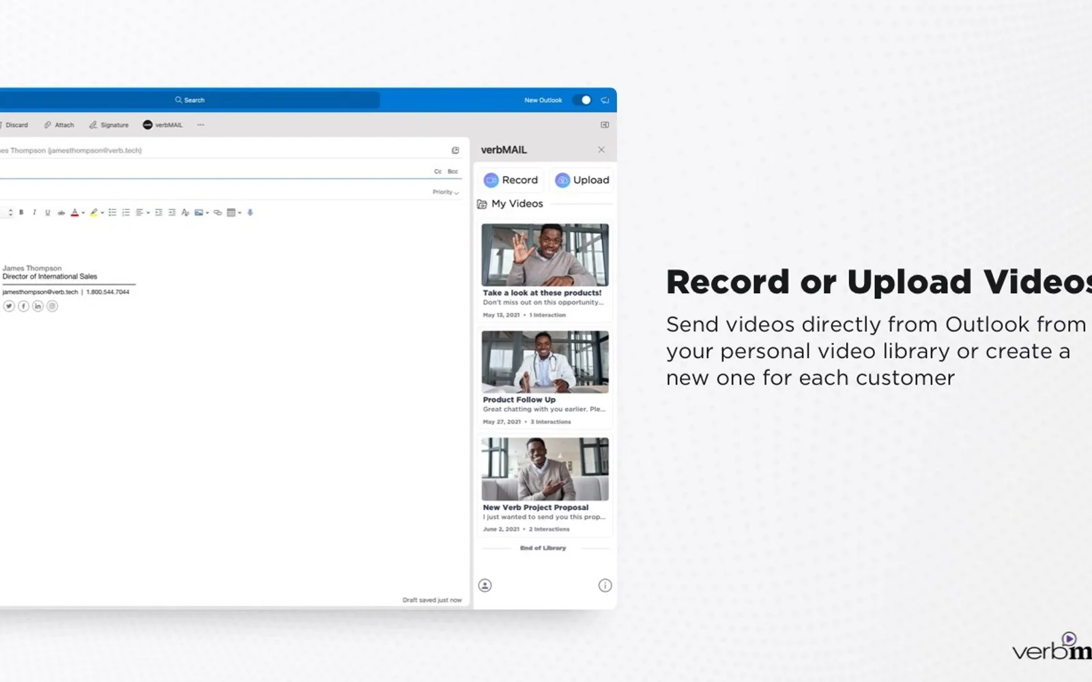Apply strikethrough formatting

[61, 213]
